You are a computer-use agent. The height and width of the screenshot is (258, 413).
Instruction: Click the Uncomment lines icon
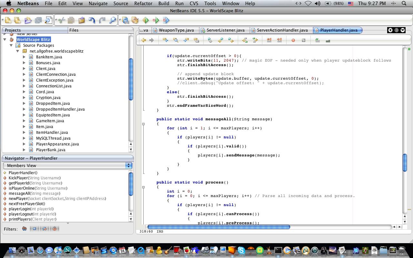pos(328,40)
